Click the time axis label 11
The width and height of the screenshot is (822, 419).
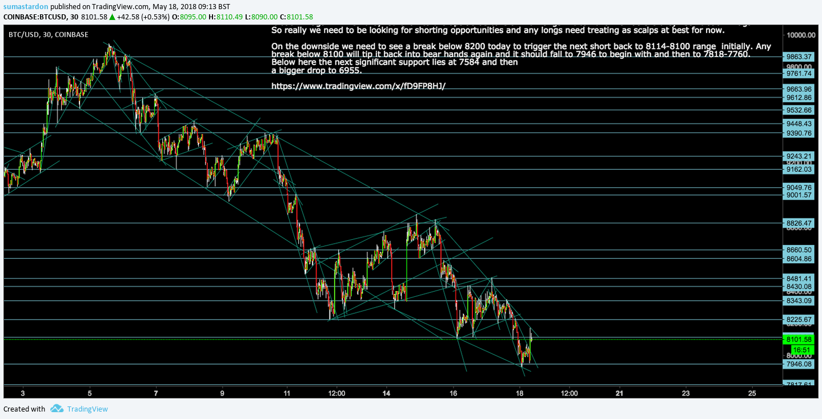click(287, 393)
